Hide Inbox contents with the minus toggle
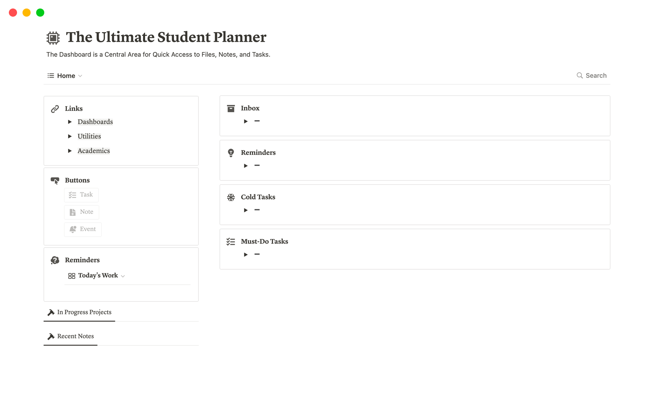Viewport: 654px width, 408px height. click(257, 121)
